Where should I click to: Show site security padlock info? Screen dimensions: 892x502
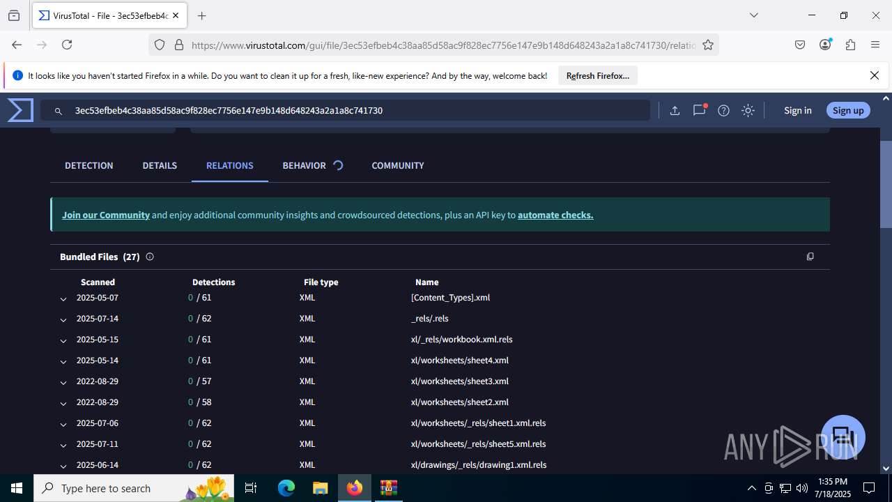[x=179, y=45]
